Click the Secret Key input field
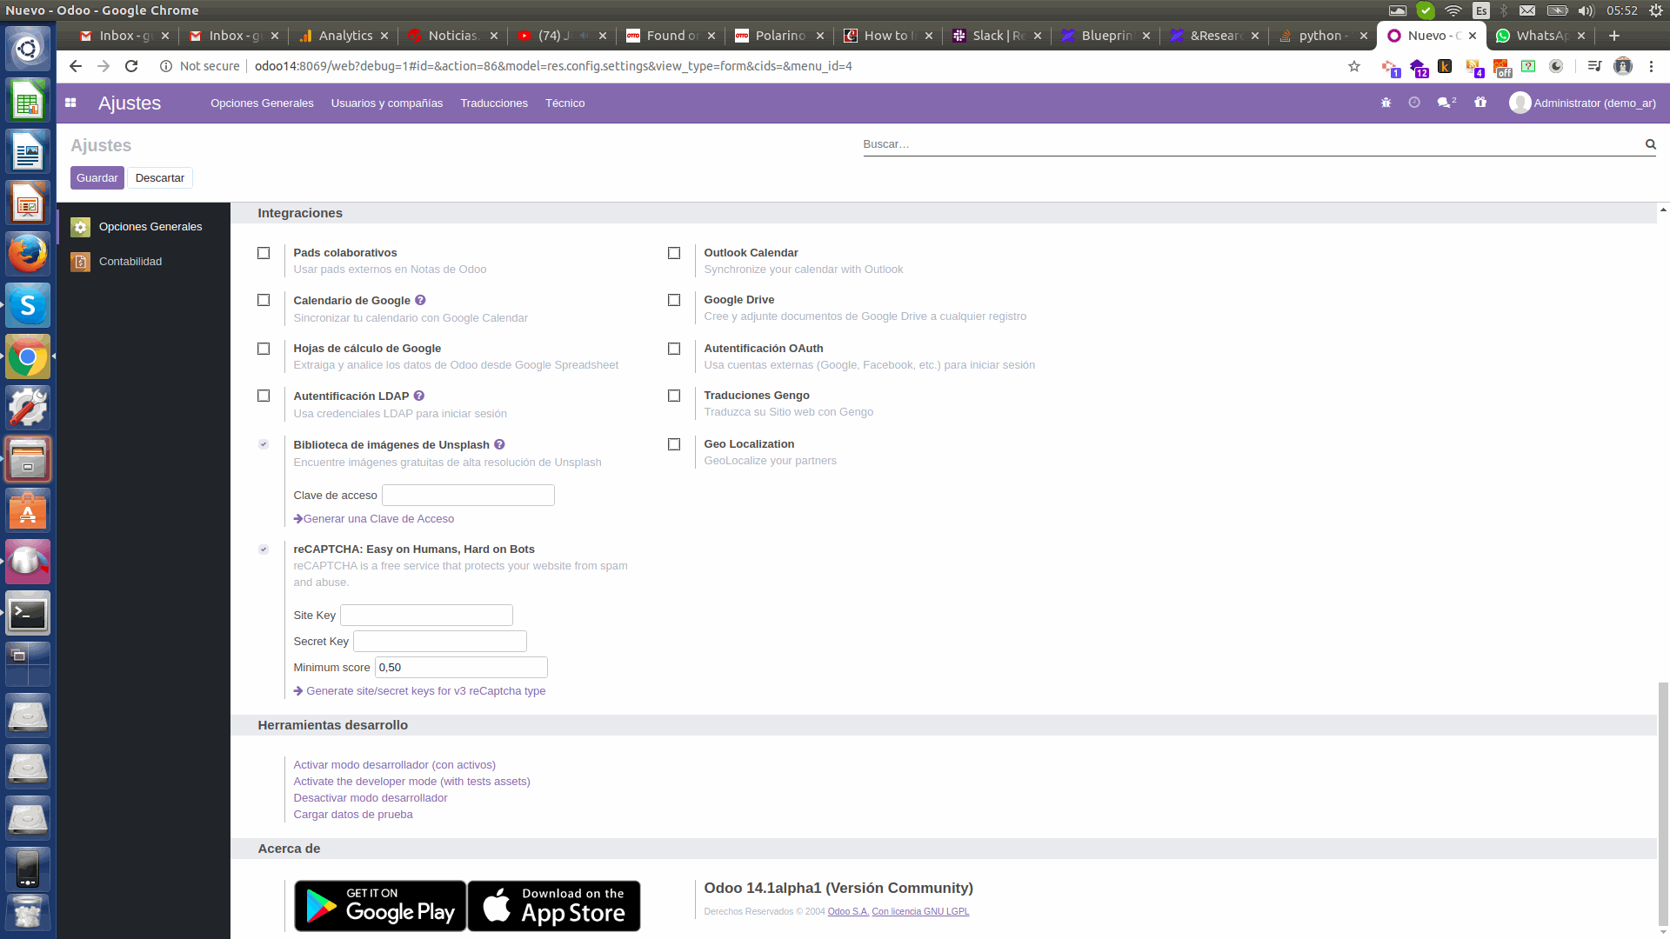The image size is (1670, 939). 440,642
